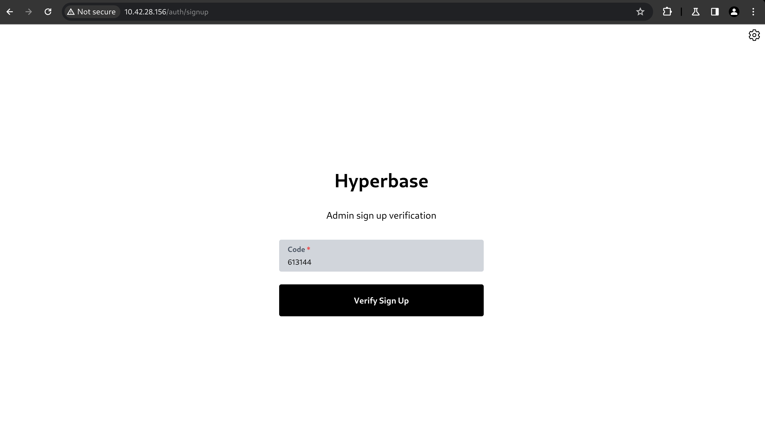Viewport: 765px width, 440px height.
Task: Open the browser profile avatar
Action: coord(734,12)
